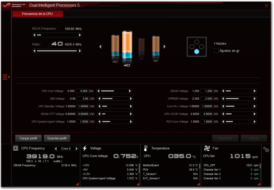Expand Temperature panel red corner
The height and width of the screenshot is (190, 274).
(x=199, y=184)
